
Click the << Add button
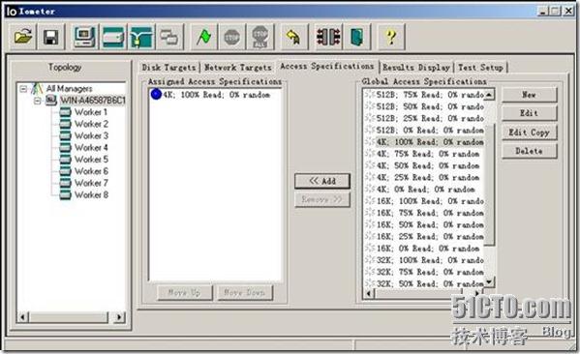coord(322,181)
